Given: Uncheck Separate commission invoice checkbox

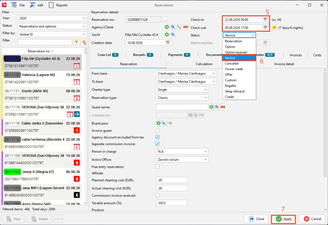Looking at the screenshot, I should click(157, 144).
